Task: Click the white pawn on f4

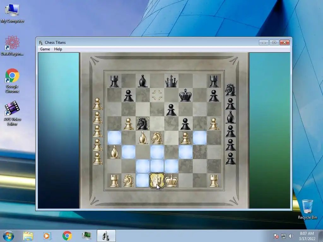Action: (185, 138)
